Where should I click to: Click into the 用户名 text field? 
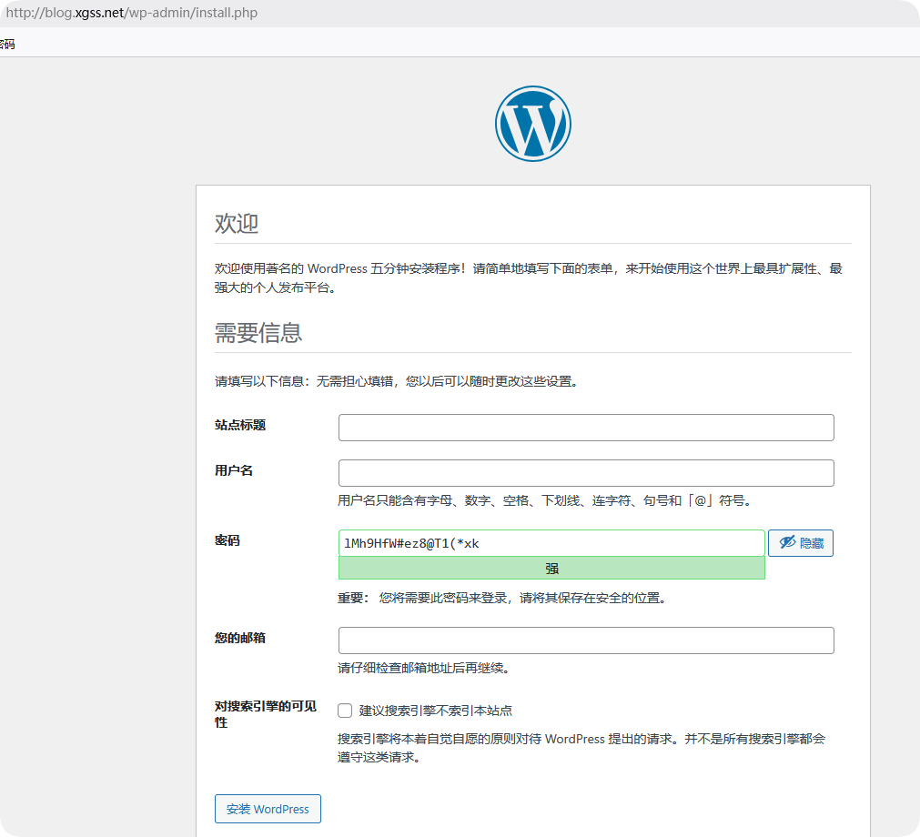point(585,473)
